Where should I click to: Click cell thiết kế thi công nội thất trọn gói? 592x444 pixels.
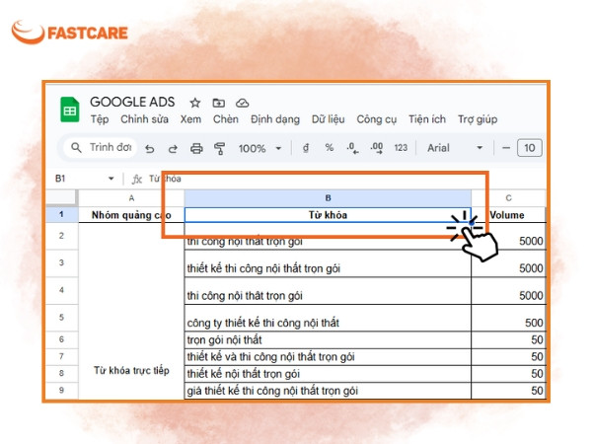(328, 263)
